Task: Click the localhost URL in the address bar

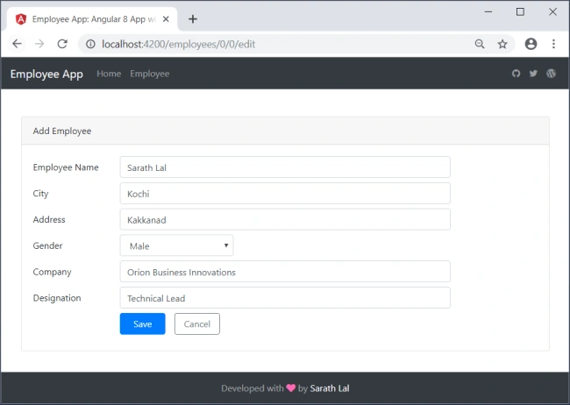Action: [179, 44]
